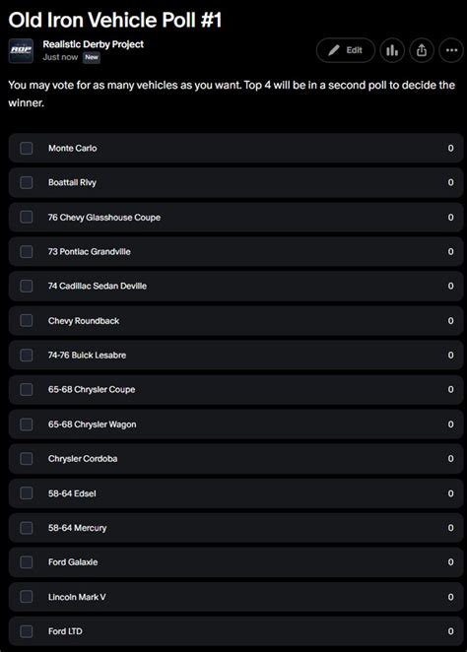Check the Monte Carlo option
This screenshot has width=467, height=652.
(27, 148)
